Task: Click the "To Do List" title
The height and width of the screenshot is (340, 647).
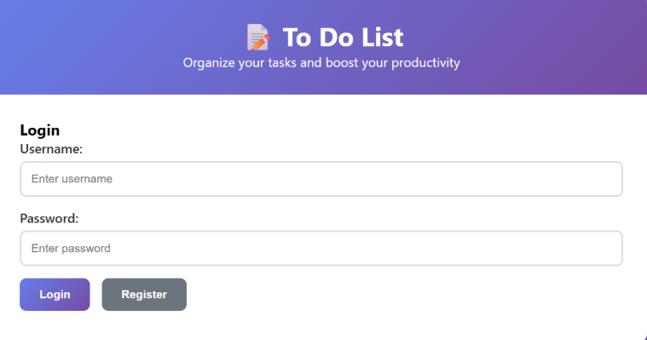Action: tap(343, 37)
